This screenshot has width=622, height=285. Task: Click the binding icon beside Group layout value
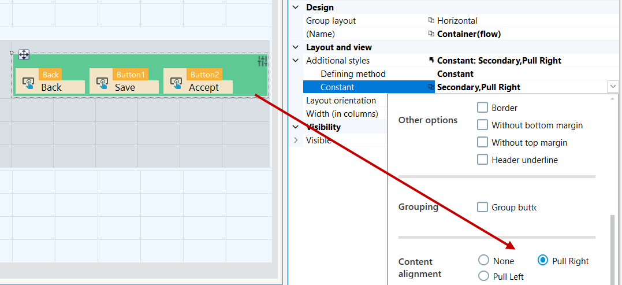[x=431, y=21]
